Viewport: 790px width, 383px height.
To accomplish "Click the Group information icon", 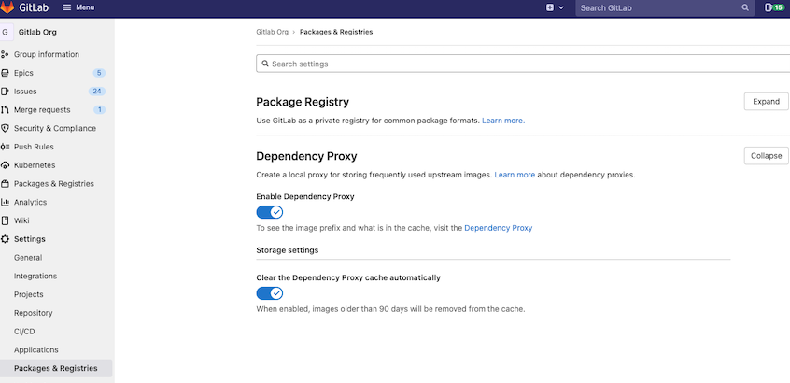I will pyautogui.click(x=5, y=54).
